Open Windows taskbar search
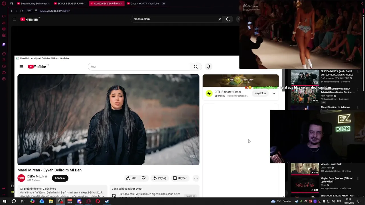Viewport: 365px width, 205px height. (14, 201)
